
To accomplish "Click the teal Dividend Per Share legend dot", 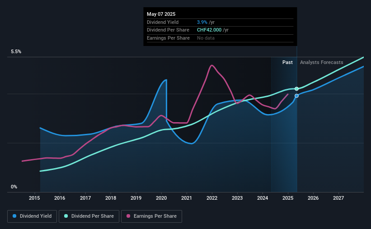I will tap(66, 216).
